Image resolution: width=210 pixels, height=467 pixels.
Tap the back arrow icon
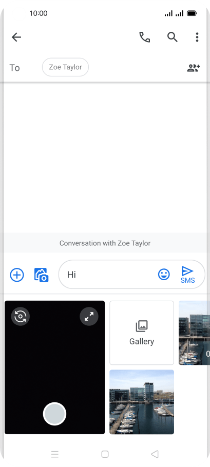pyautogui.click(x=16, y=37)
